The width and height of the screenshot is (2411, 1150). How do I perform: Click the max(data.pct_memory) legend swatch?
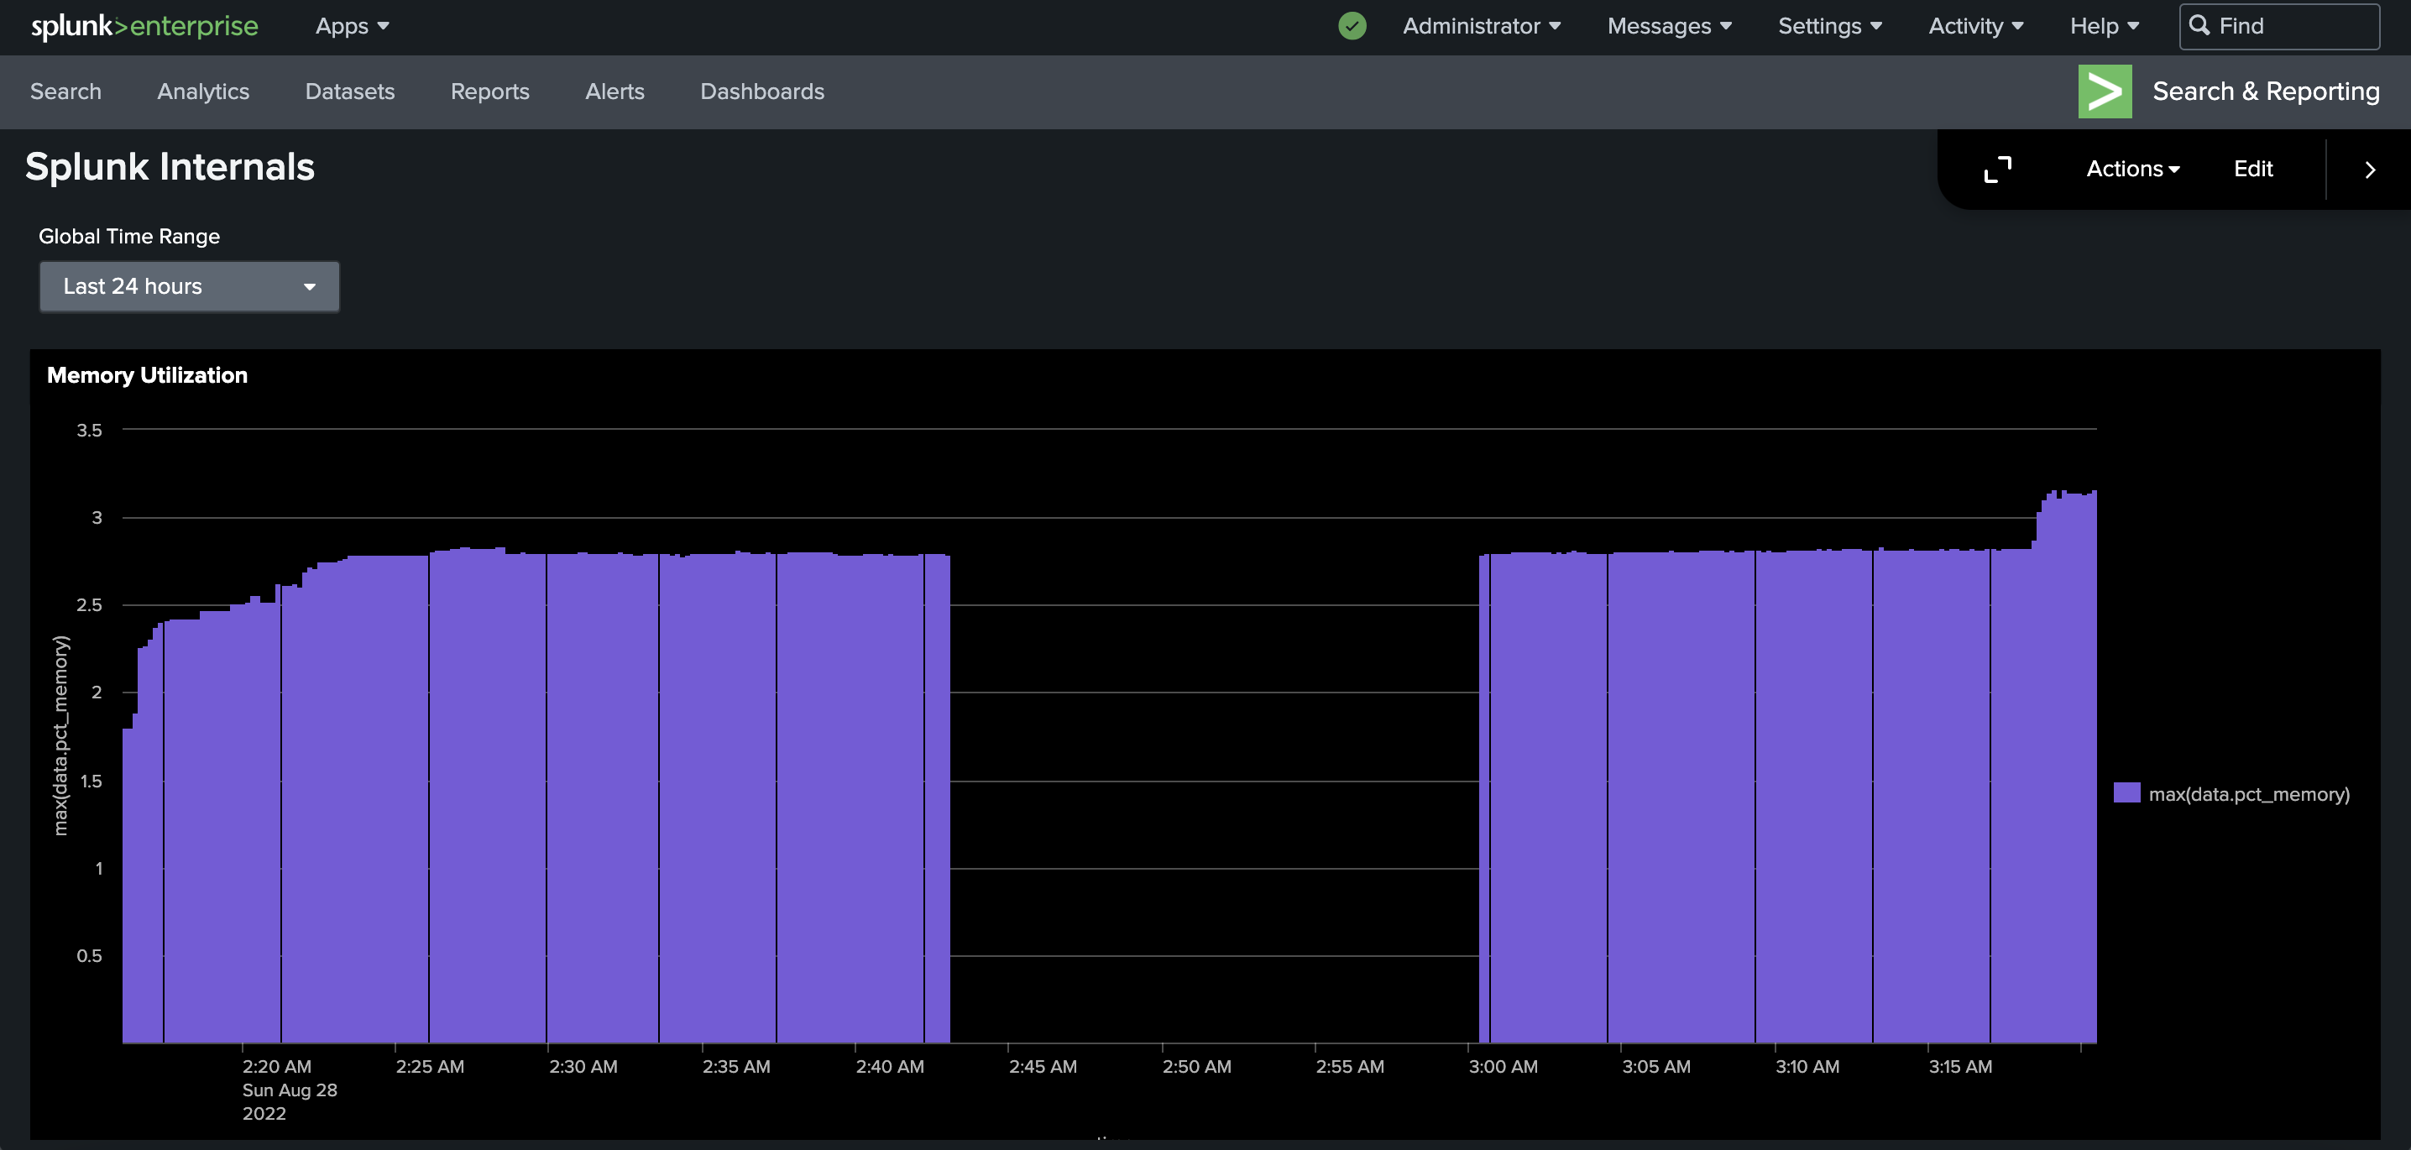coord(2126,793)
